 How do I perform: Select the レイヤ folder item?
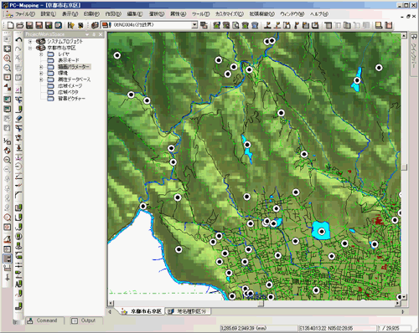(64, 54)
